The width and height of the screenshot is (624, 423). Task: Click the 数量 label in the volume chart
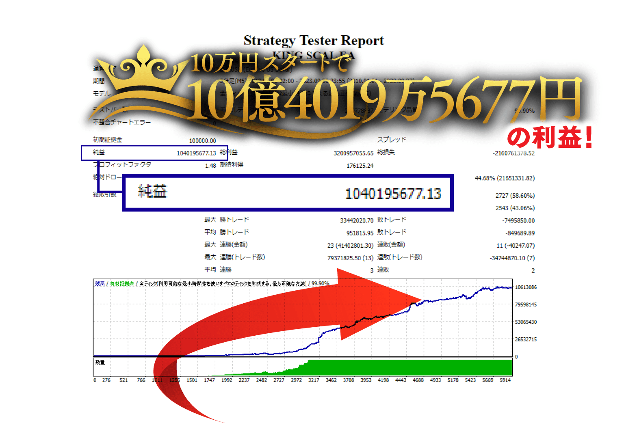tap(100, 362)
